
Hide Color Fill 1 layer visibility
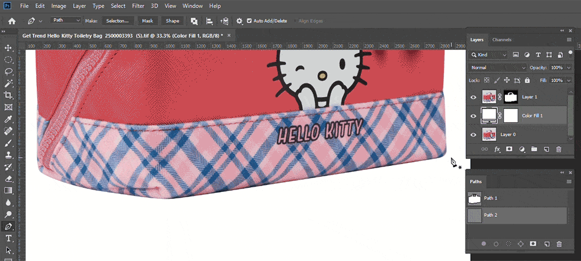click(473, 116)
